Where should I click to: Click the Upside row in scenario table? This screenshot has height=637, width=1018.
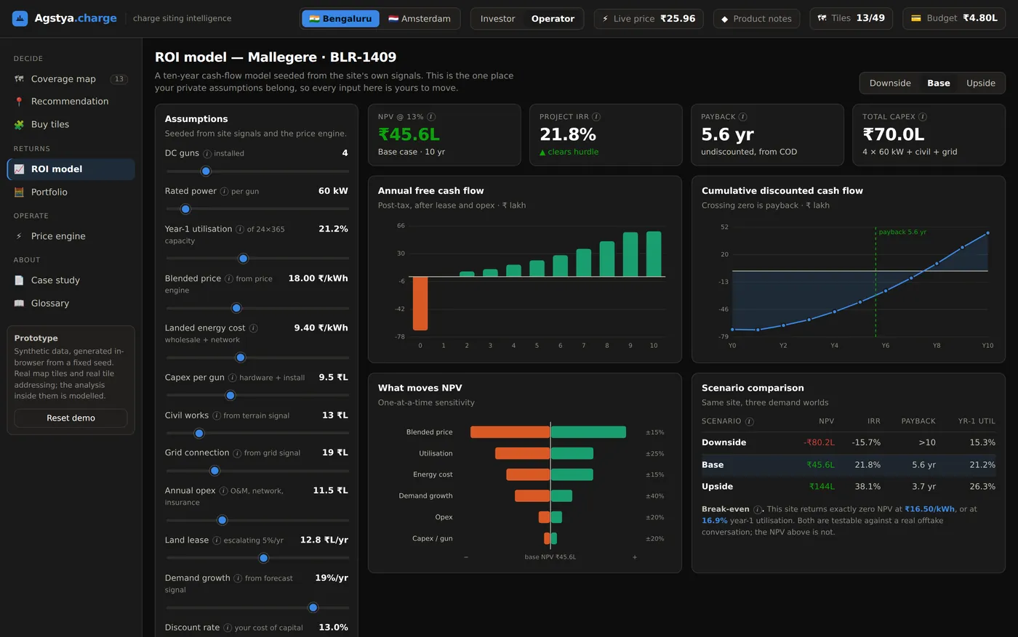pos(849,487)
